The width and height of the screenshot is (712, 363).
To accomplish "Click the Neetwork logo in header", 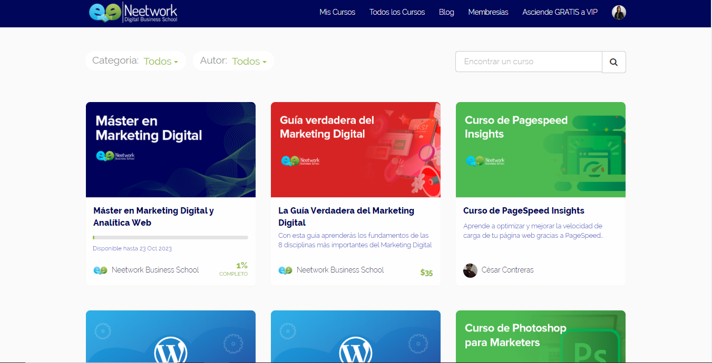I will click(133, 13).
